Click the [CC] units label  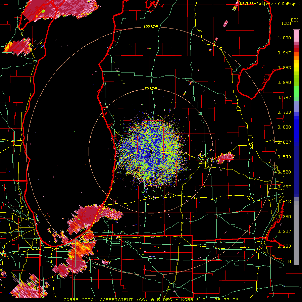tap(286, 23)
